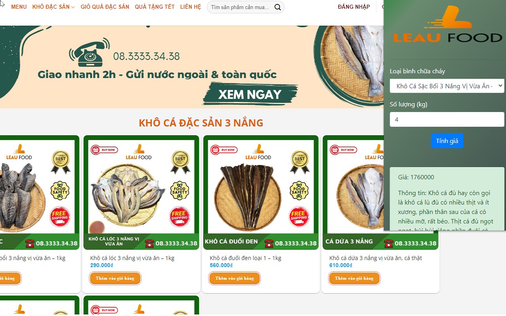Click the Tính giá button
The height and width of the screenshot is (316, 506).
[447, 141]
